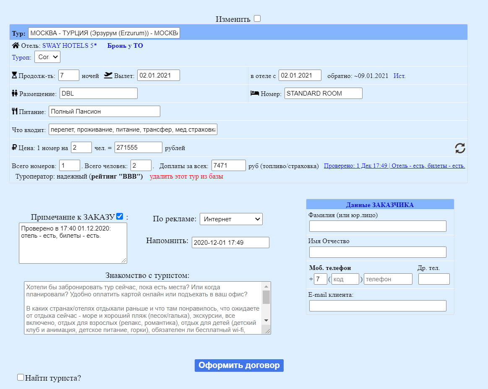Click the Номер field with STANDARD ROOM
Screen dimensions: 488x389
point(324,93)
